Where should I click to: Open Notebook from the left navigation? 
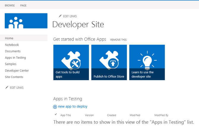(12, 45)
